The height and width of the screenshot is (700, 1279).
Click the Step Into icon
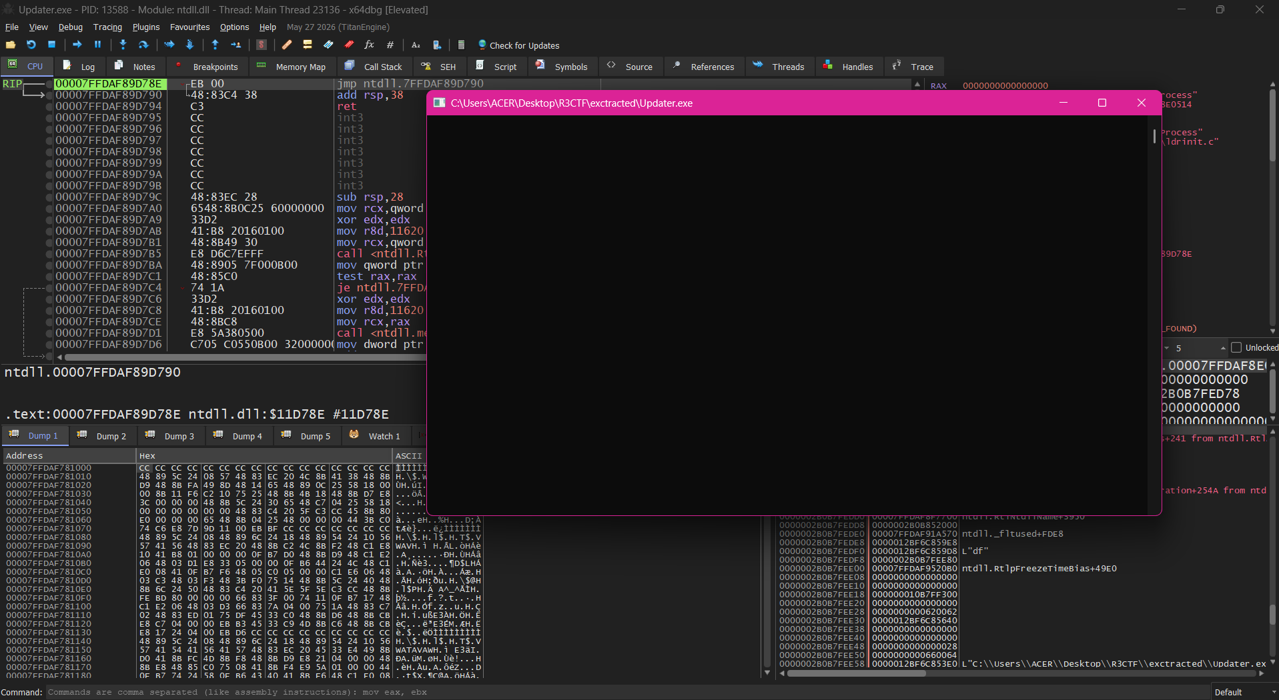pyautogui.click(x=123, y=45)
